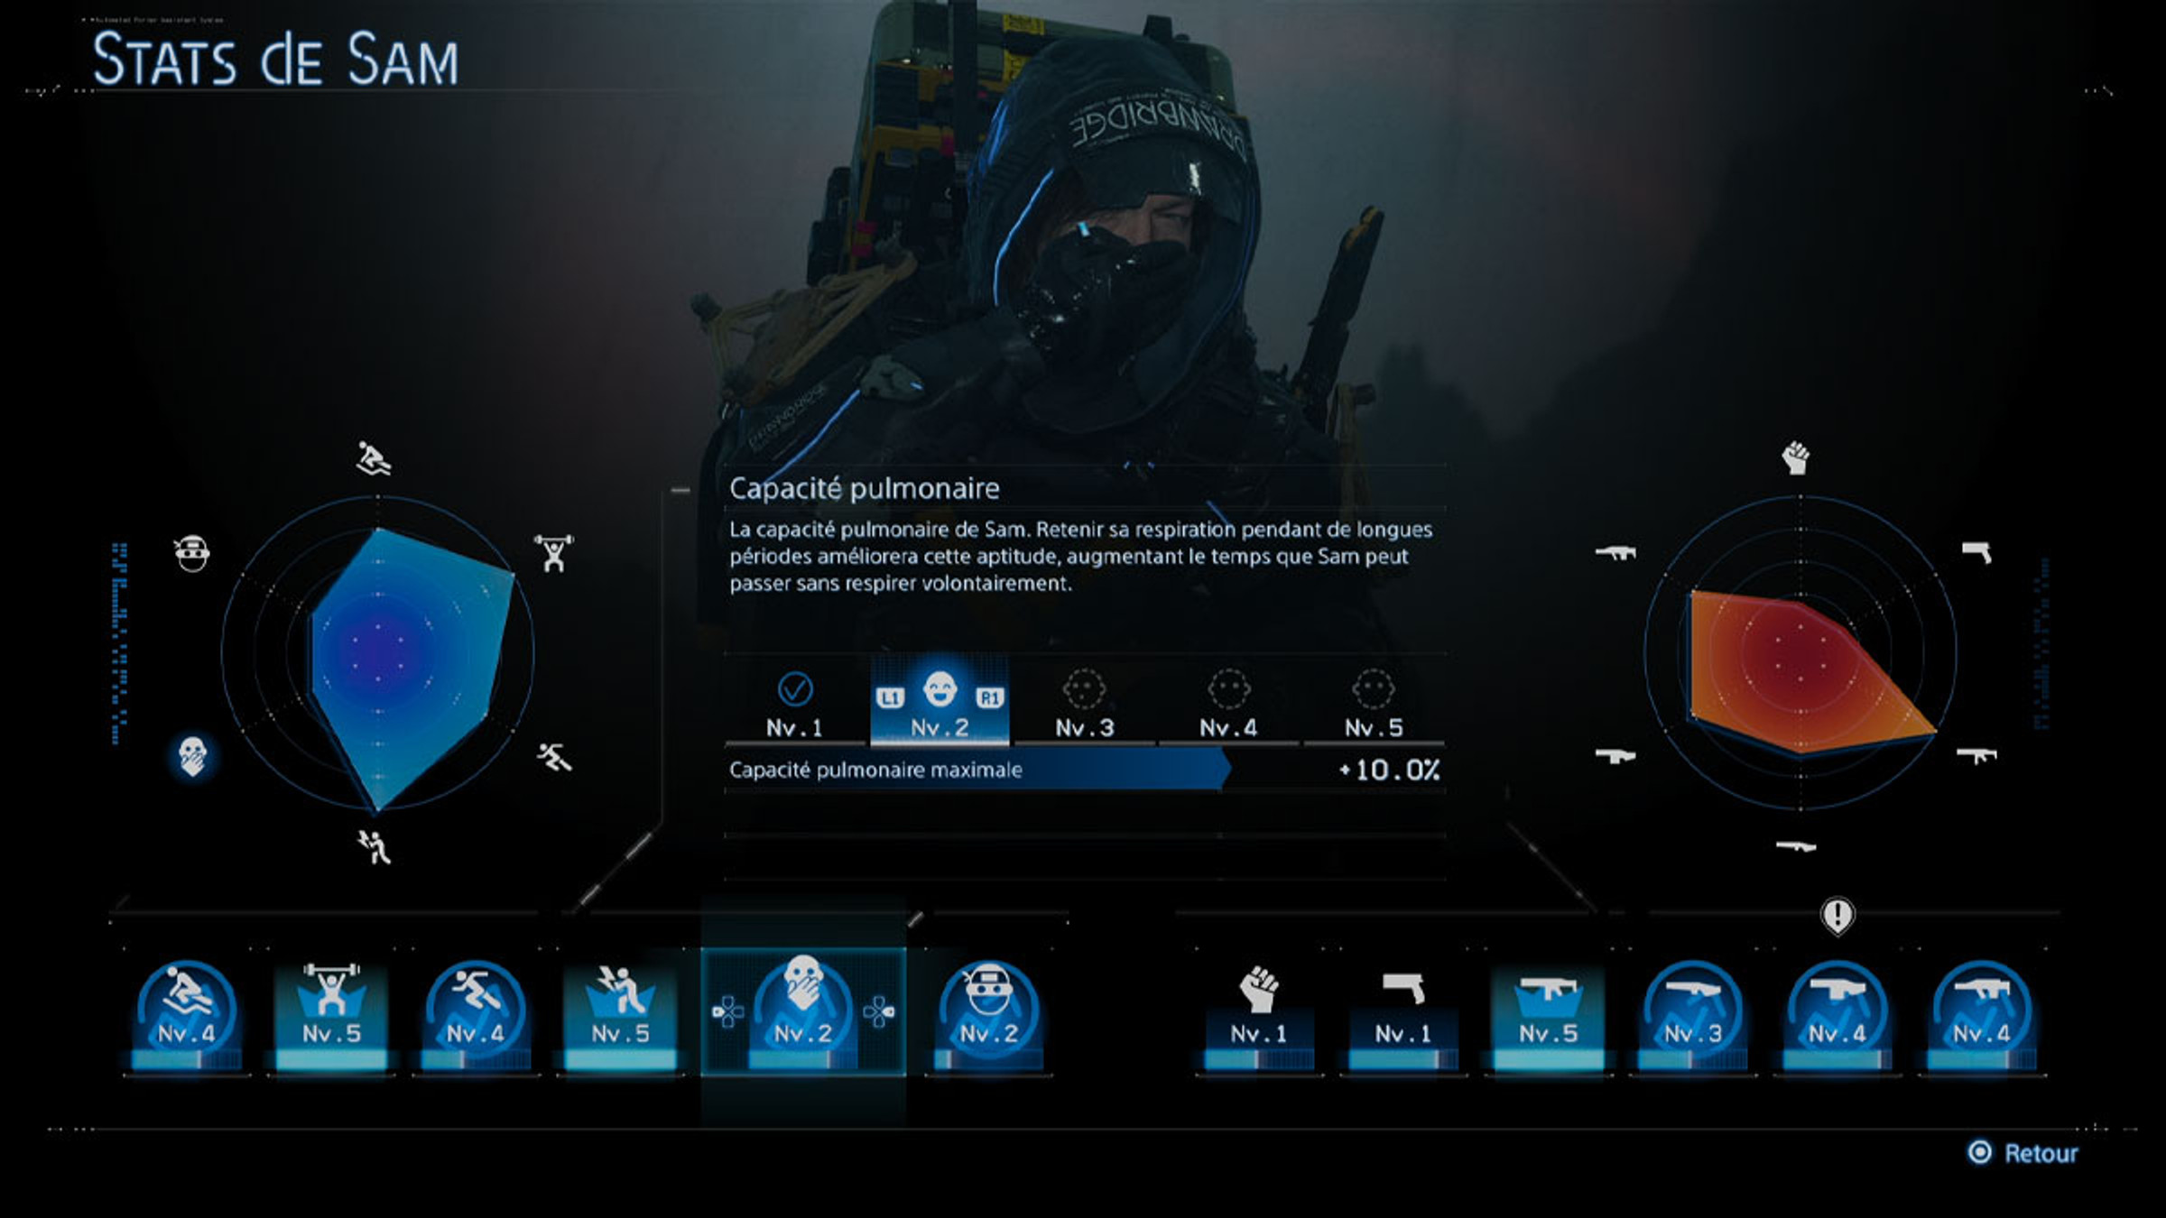Select the lightning stat icon Nv.5

(x=620, y=1015)
